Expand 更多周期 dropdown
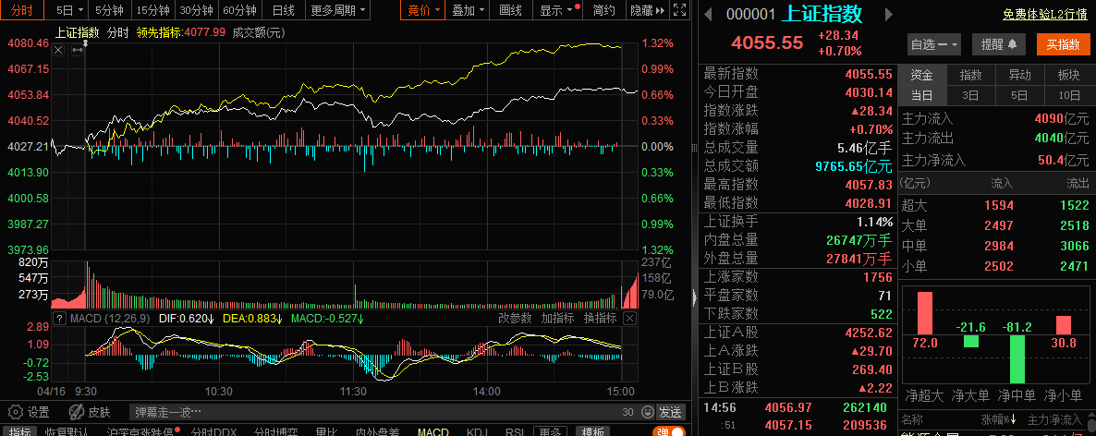This screenshot has width=1096, height=436. point(339,10)
